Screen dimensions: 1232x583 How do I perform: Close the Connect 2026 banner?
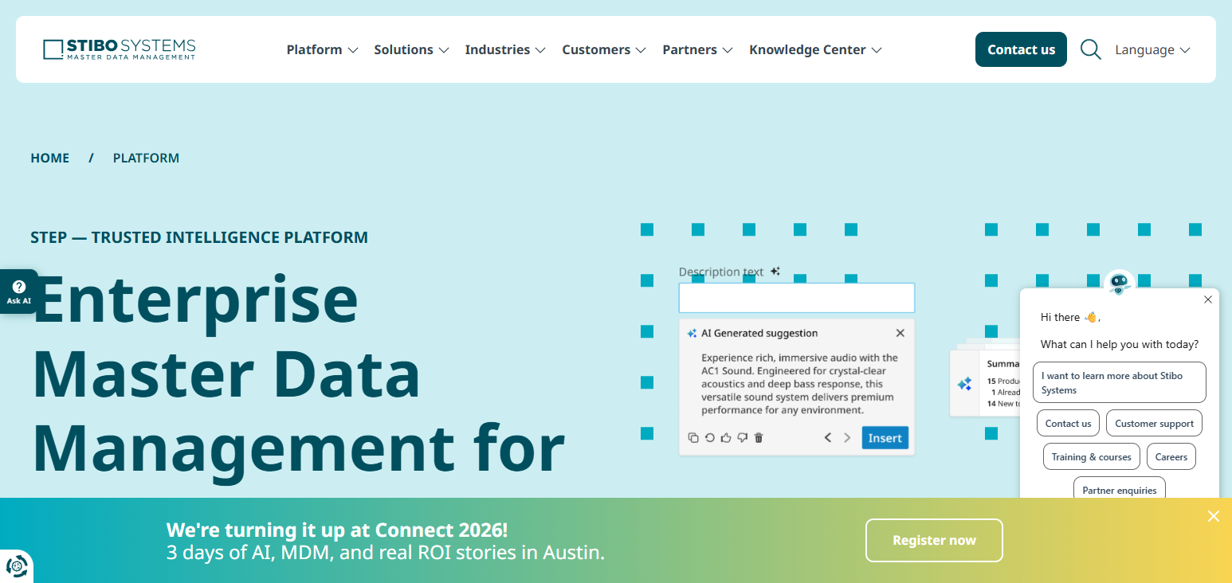pyautogui.click(x=1213, y=516)
